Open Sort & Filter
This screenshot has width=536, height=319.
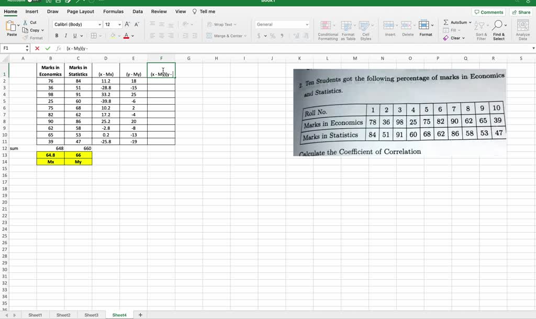point(481,29)
